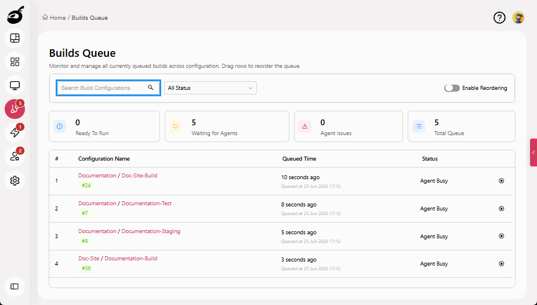The width and height of the screenshot is (537, 305).
Task: Click the app logo in the sidebar
Action: tap(16, 15)
